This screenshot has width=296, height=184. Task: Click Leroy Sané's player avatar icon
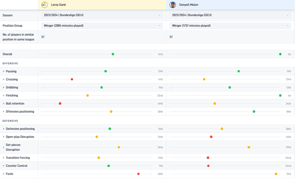45,5
